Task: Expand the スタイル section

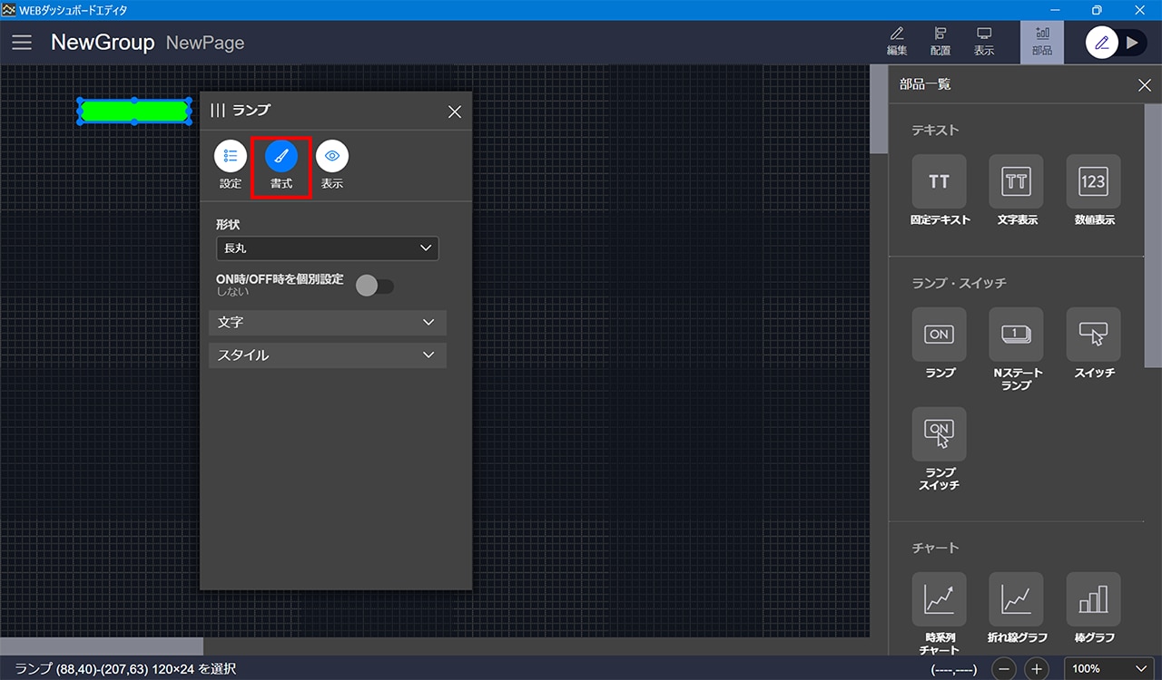Action: [x=327, y=355]
